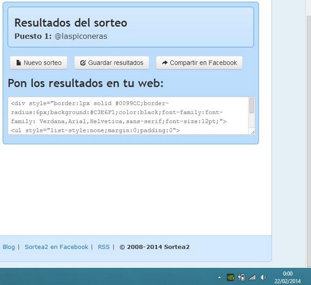Click the Puesto 1: label
Image resolution: width=311 pixels, height=285 pixels.
(x=33, y=36)
